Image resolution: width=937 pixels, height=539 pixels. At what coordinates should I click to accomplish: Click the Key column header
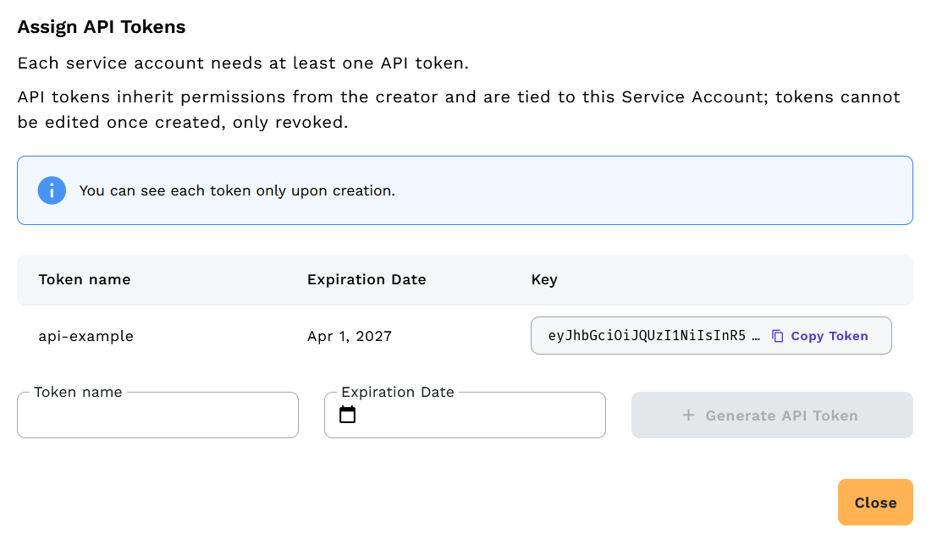tap(544, 279)
